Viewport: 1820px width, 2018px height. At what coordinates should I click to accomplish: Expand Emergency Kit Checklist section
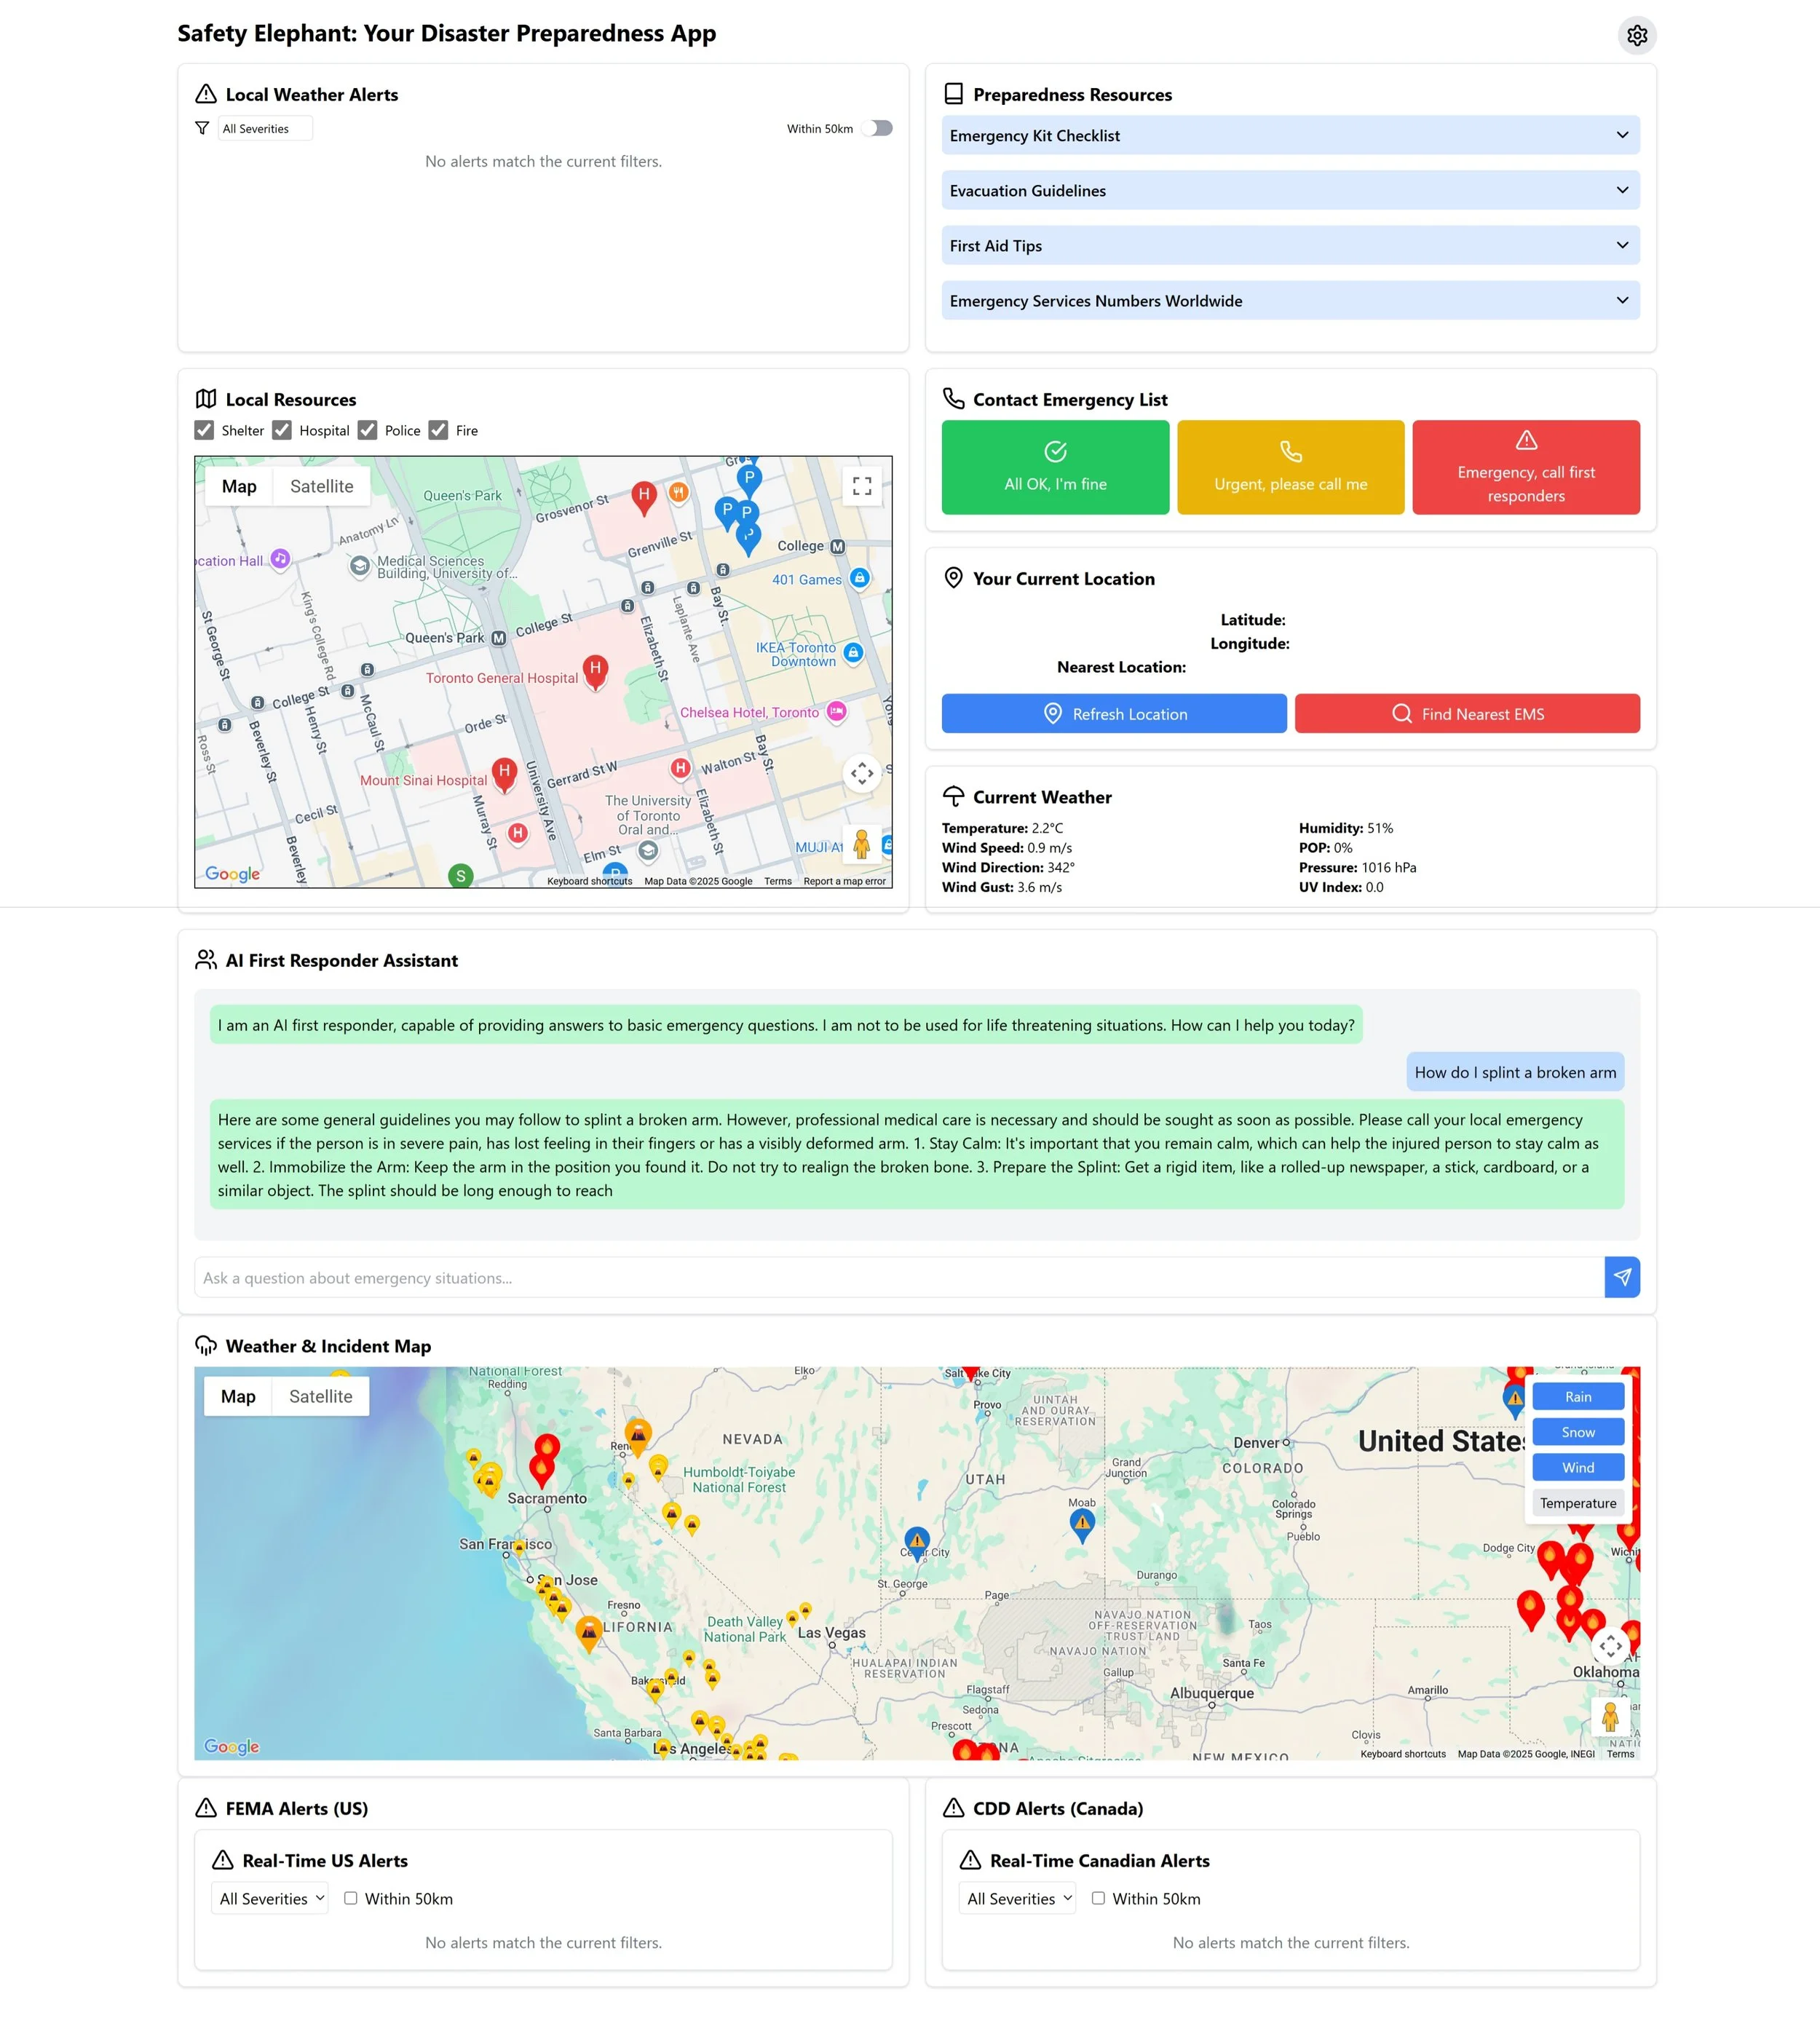(1289, 135)
